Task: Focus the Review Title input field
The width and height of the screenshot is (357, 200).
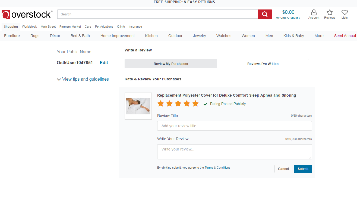Action: 234,126
